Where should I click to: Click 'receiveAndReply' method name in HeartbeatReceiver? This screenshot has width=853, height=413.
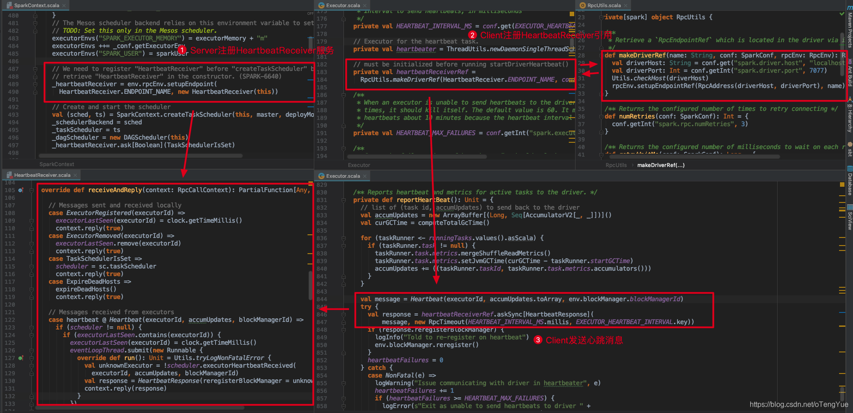pos(115,190)
